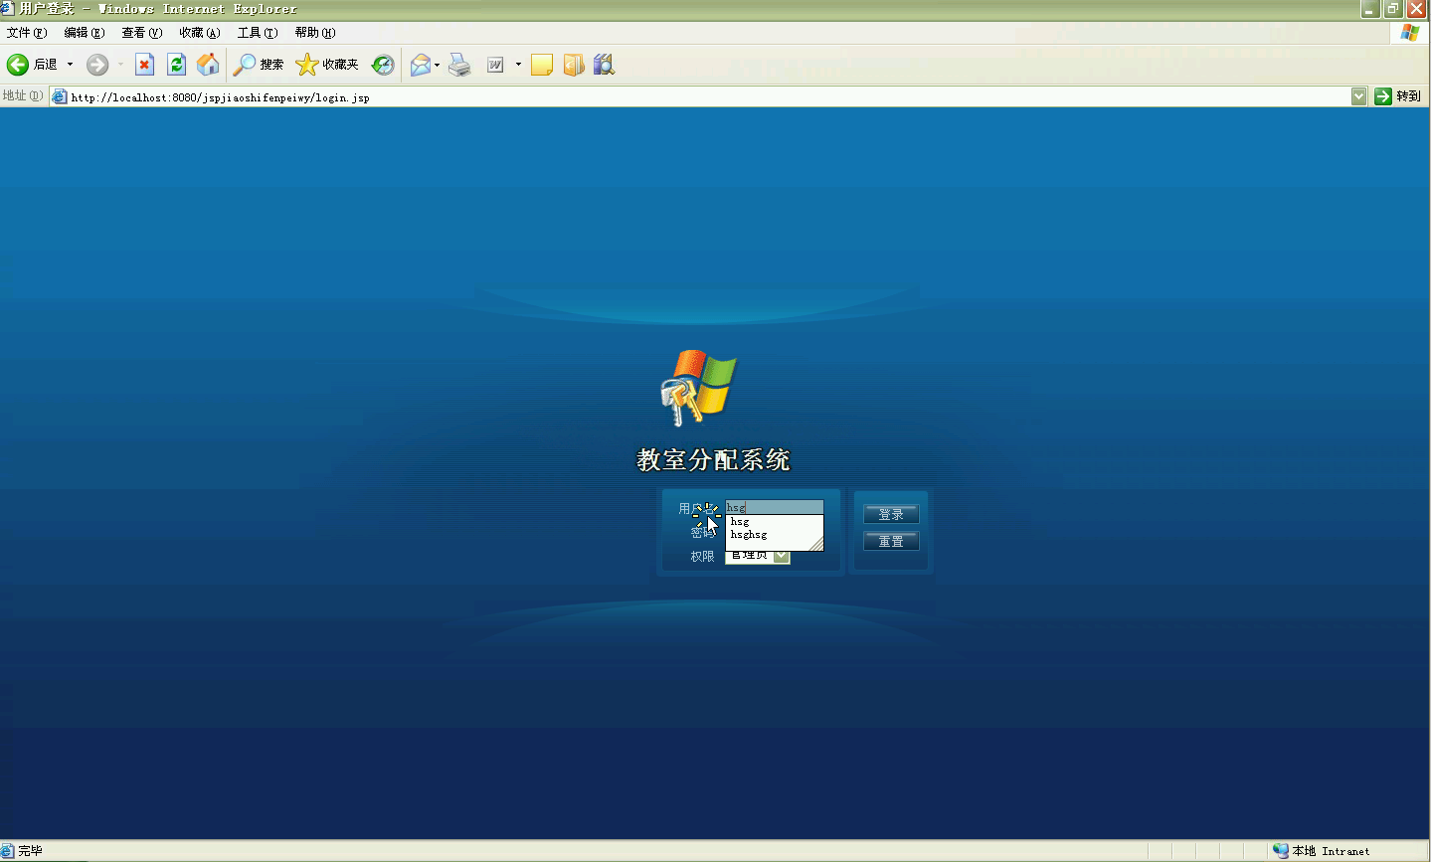The height and width of the screenshot is (862, 1431).
Task: Open the 搜索 search toolbar button
Action: [259, 65]
